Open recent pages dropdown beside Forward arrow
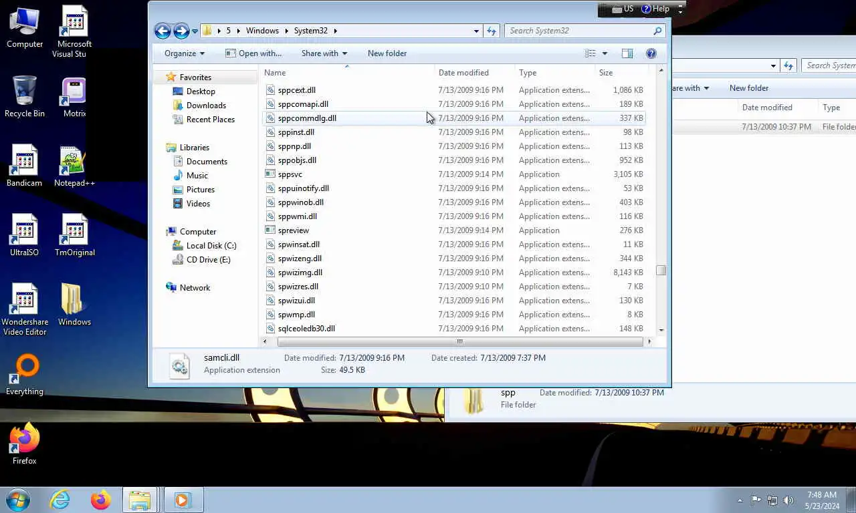Screen dimensions: 856x513 point(195,31)
